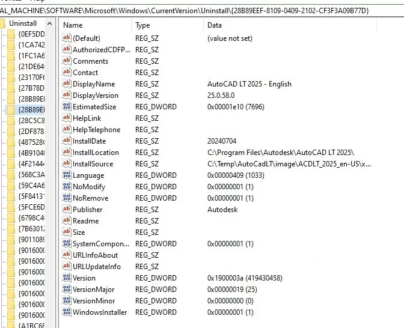The height and width of the screenshot is (328, 404).
Task: Click the string icon beside Comments
Action: pyautogui.click(x=67, y=61)
